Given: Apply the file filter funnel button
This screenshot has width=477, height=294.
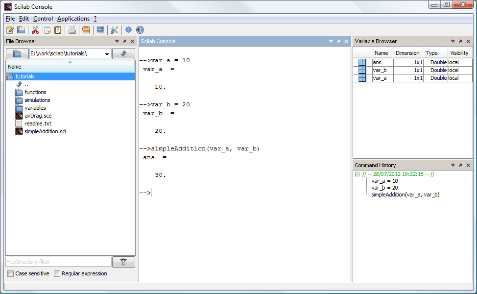Looking at the screenshot, I should (x=123, y=262).
